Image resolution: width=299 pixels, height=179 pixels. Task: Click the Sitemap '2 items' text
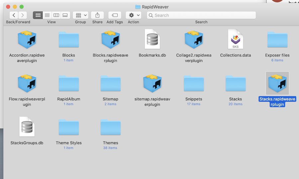click(110, 104)
